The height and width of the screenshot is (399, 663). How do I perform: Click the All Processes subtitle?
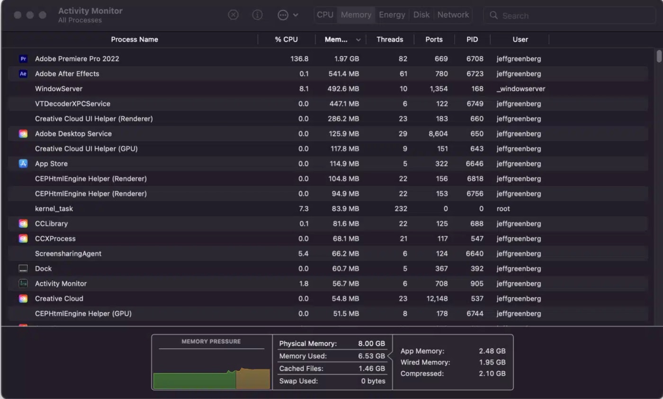pyautogui.click(x=80, y=20)
